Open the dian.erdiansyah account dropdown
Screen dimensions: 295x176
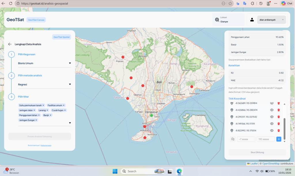271,20
